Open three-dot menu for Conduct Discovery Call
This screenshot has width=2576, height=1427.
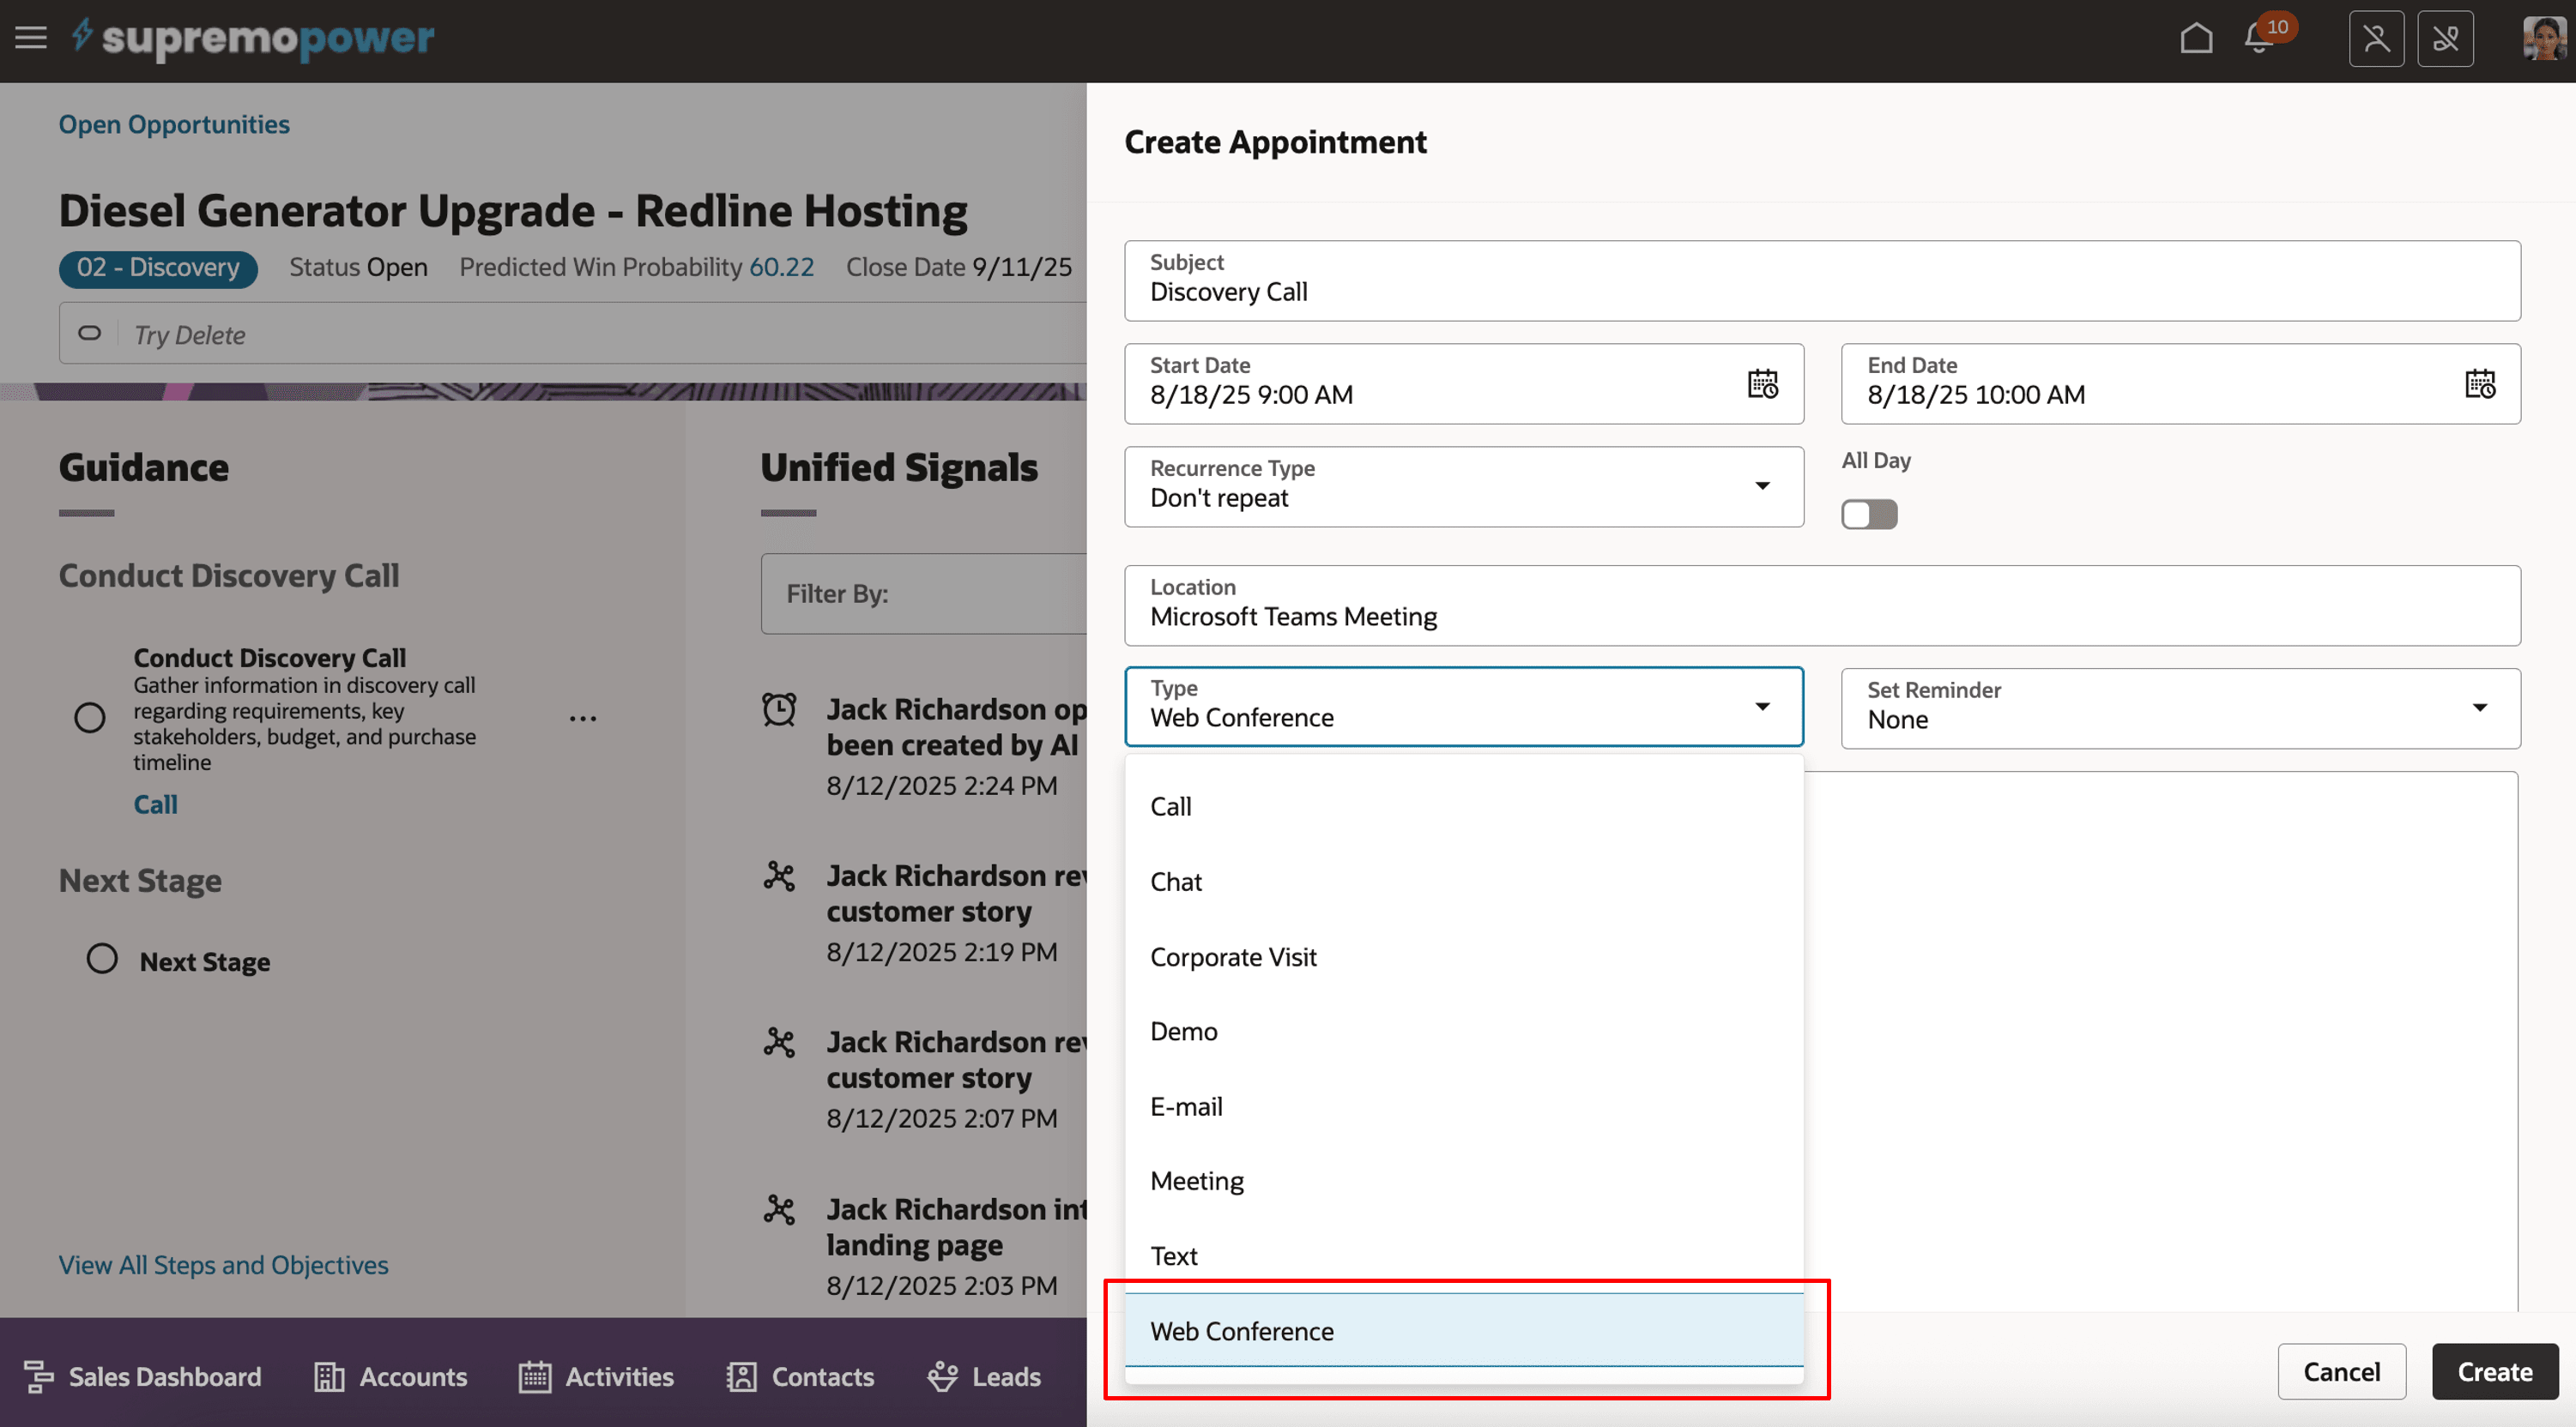point(582,718)
